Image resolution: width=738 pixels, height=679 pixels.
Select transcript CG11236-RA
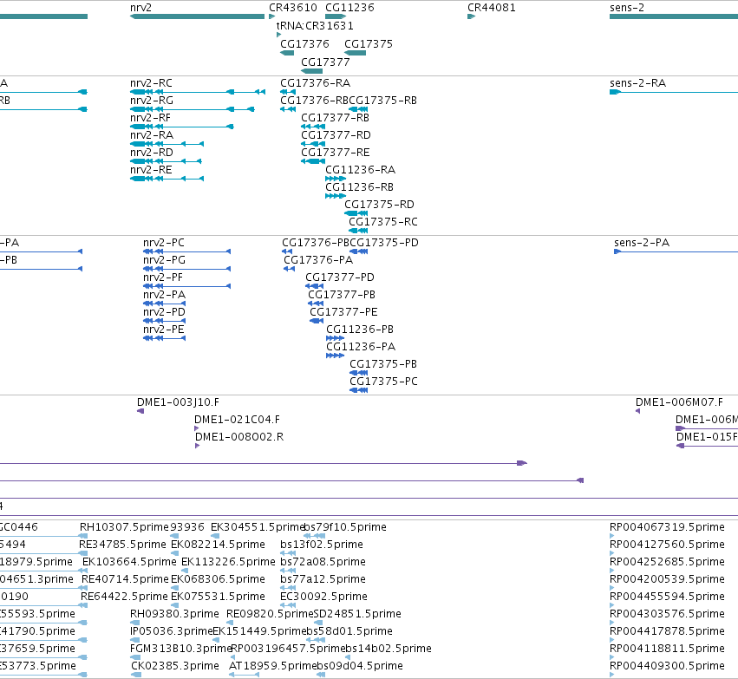tap(361, 170)
